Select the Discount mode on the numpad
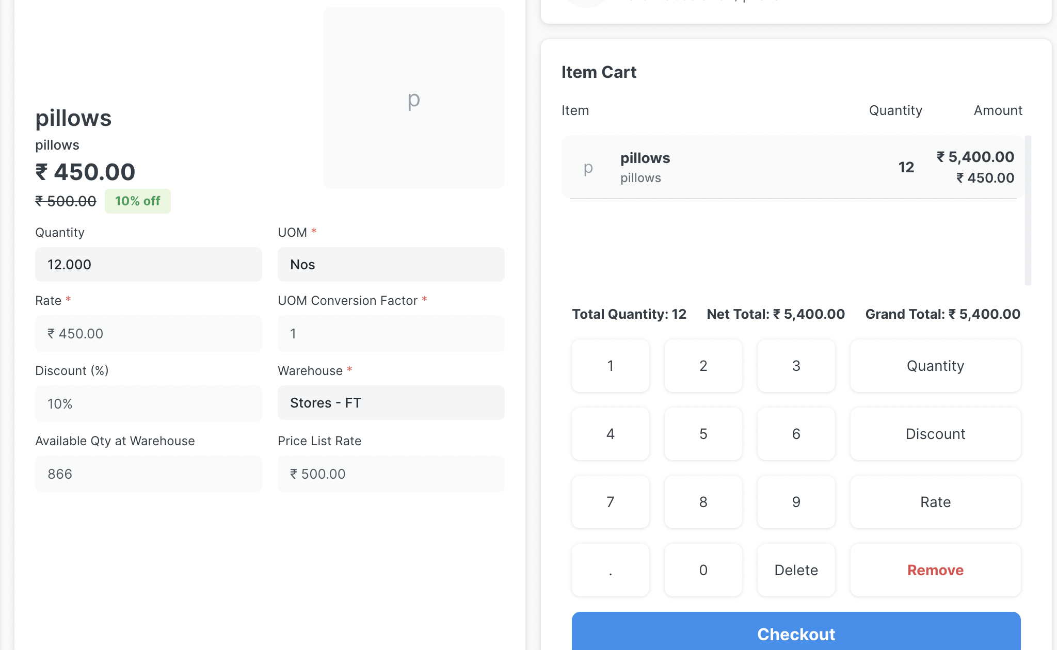 935,434
